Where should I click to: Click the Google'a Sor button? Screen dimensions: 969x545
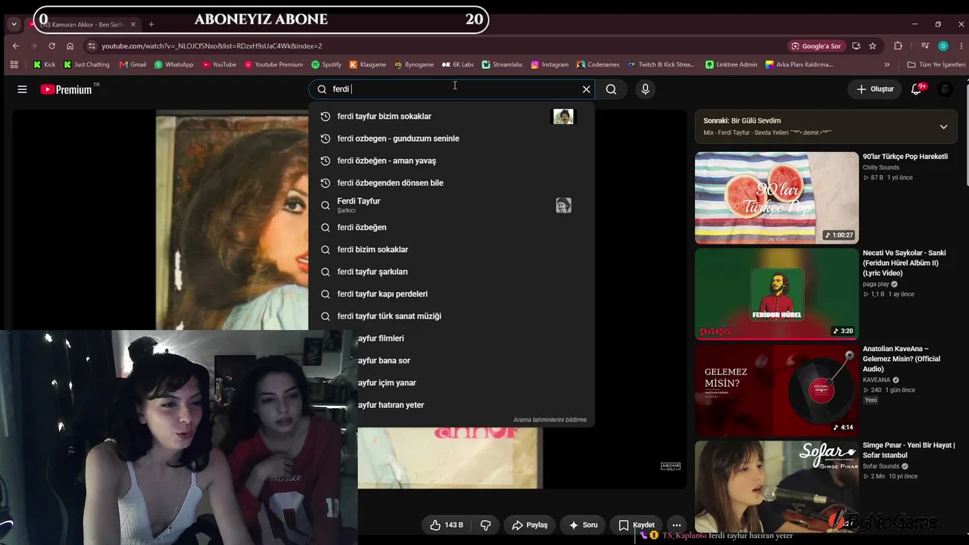[816, 46]
